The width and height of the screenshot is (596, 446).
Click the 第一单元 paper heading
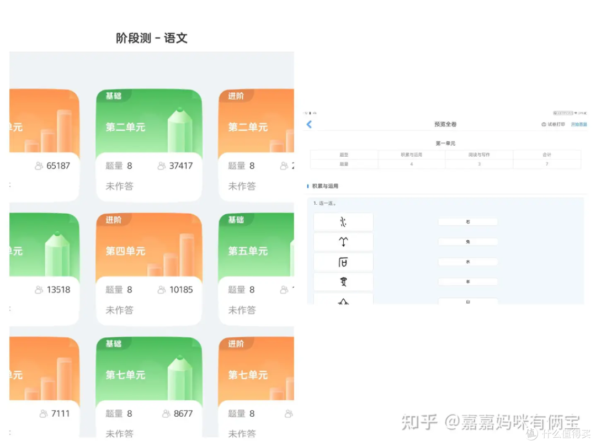click(x=445, y=144)
